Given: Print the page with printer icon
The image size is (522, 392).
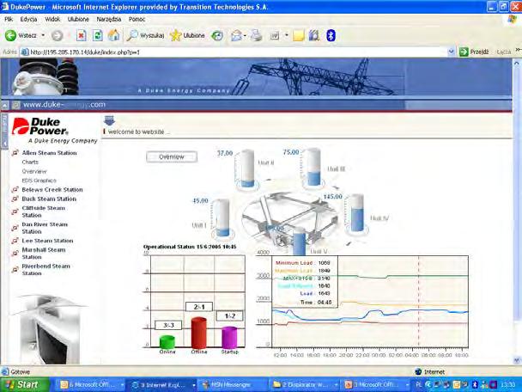Looking at the screenshot, I should [x=257, y=35].
